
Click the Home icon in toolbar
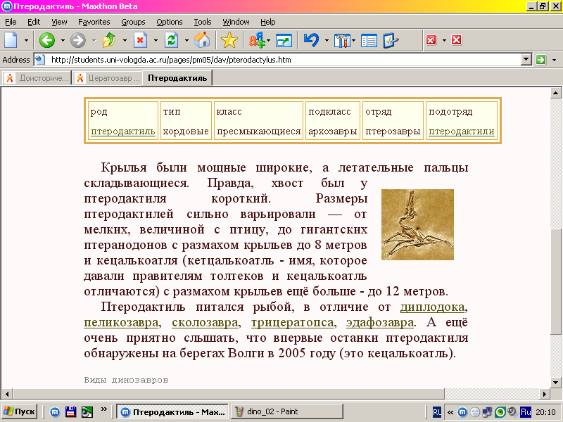pos(202,40)
